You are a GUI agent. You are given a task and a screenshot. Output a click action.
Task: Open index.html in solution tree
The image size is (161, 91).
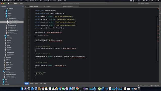tap(9, 42)
